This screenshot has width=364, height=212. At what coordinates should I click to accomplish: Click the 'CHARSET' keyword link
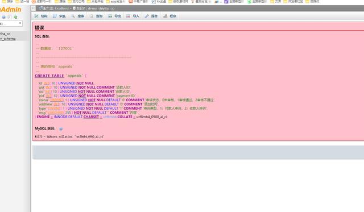(x=91, y=117)
